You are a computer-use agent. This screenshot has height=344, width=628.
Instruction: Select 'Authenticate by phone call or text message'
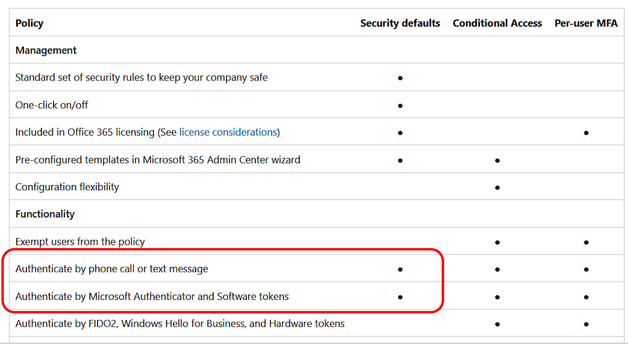112,269
